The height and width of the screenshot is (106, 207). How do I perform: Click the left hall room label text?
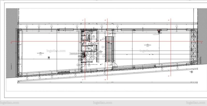[x=41, y=53]
